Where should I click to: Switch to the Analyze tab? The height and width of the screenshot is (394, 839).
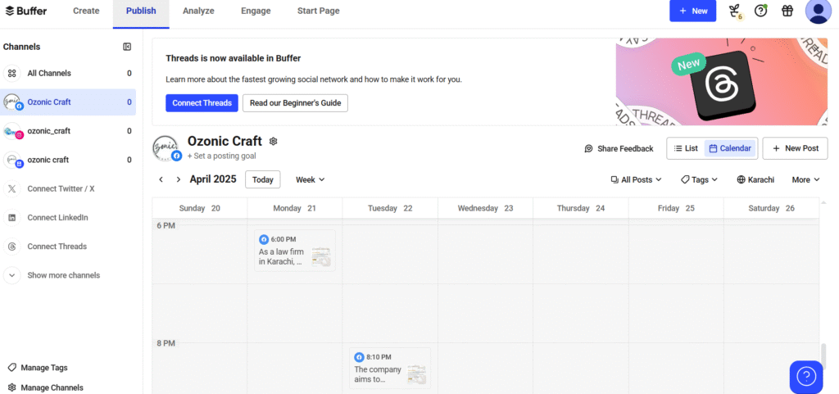(x=198, y=11)
